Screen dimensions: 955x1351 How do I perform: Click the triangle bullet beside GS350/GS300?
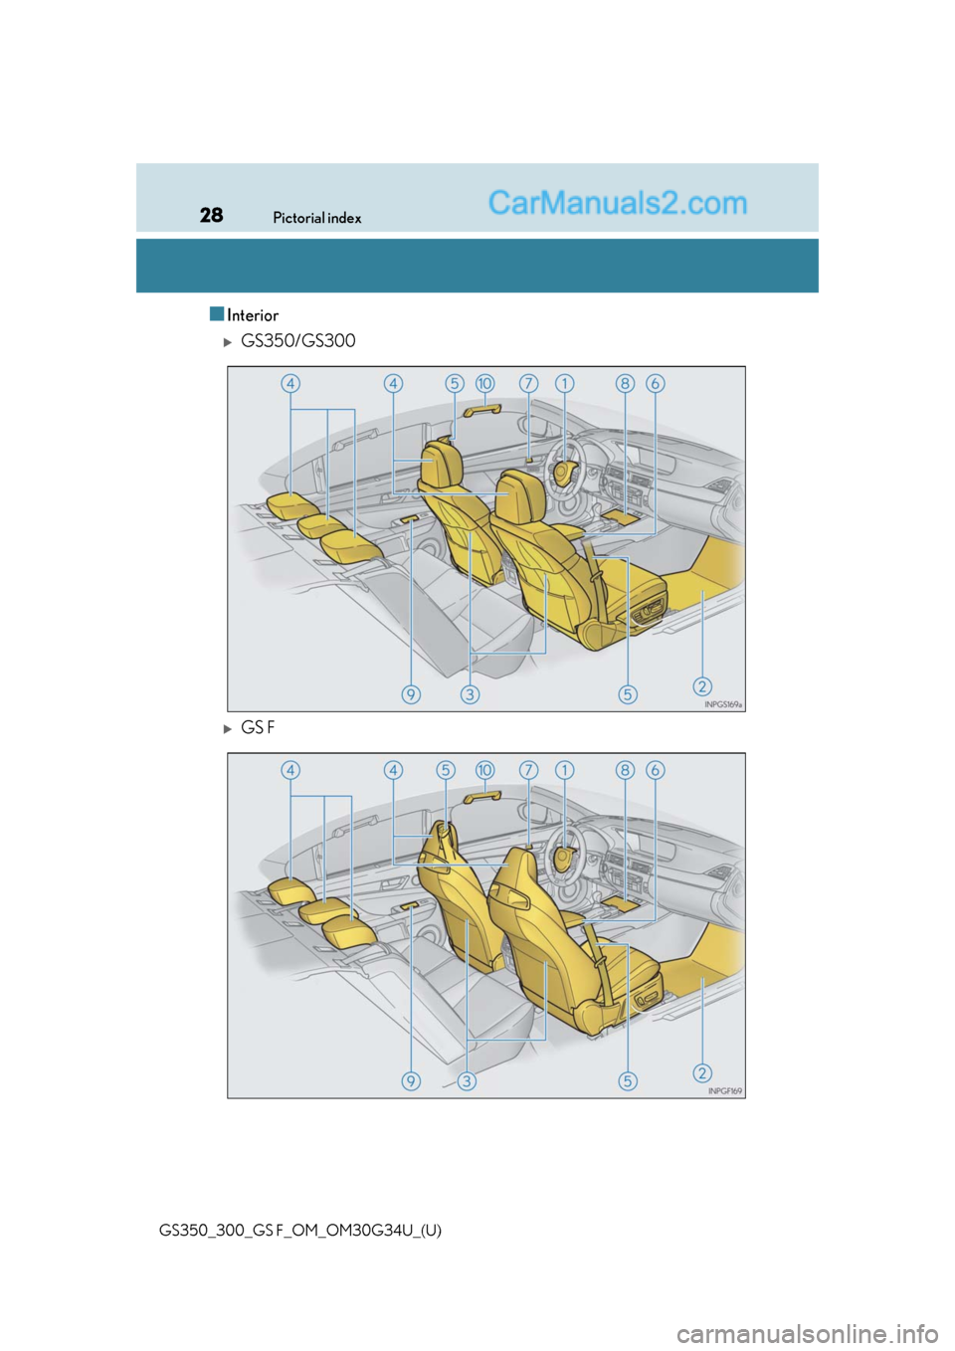228,342
